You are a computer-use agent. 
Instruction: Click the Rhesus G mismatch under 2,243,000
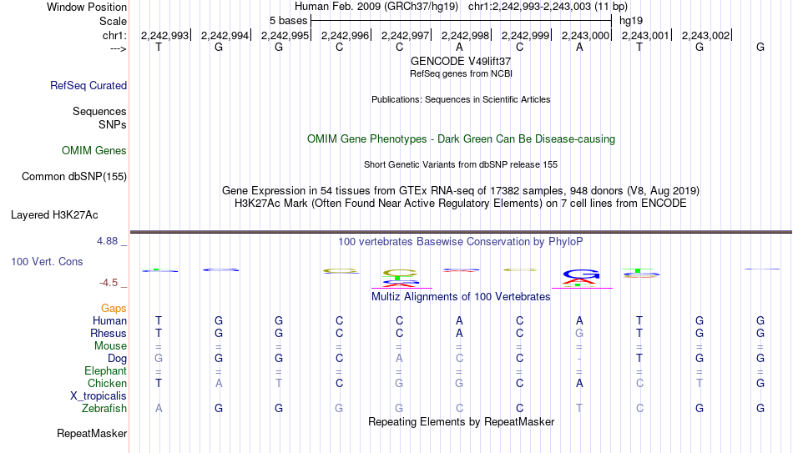(579, 334)
